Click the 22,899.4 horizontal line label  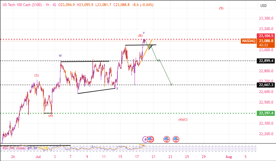(265, 61)
